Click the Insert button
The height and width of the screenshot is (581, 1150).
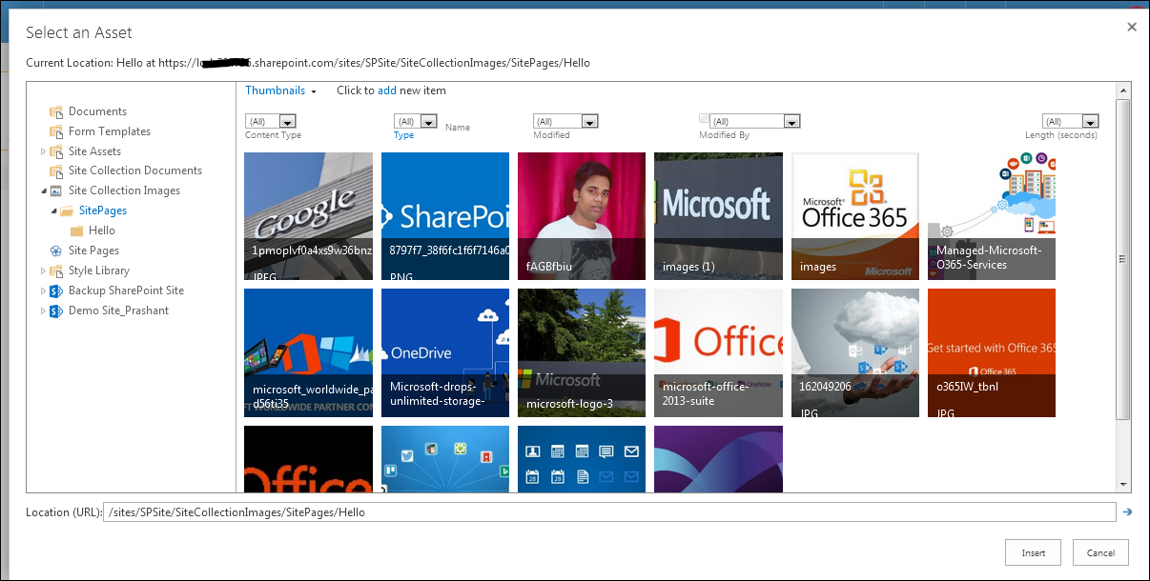pyautogui.click(x=1034, y=552)
